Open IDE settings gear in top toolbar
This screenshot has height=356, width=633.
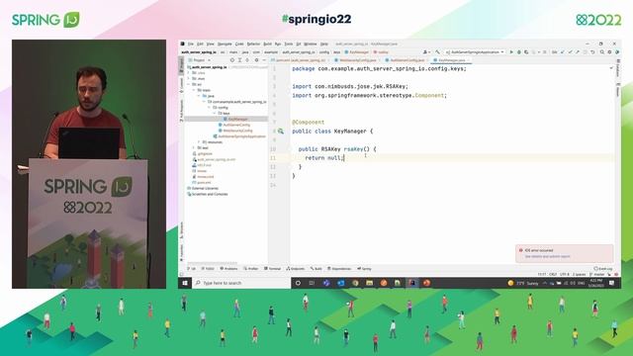609,52
